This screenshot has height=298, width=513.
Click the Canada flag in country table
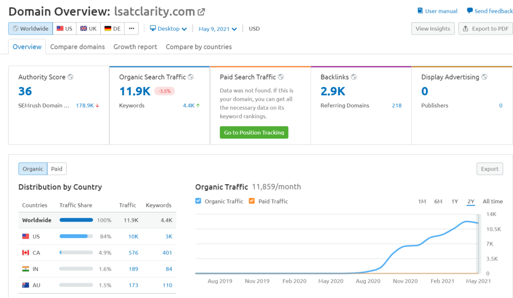pyautogui.click(x=26, y=252)
